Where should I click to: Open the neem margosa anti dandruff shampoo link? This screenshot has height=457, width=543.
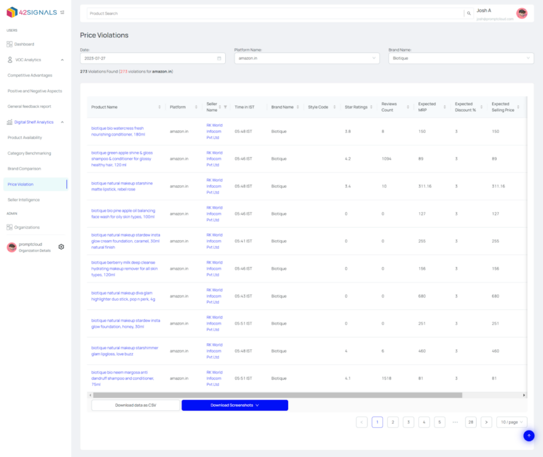pos(122,379)
